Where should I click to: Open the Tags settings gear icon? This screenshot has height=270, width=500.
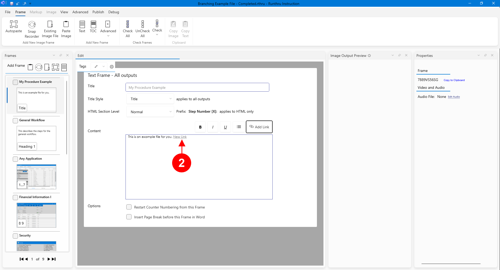coord(112,67)
